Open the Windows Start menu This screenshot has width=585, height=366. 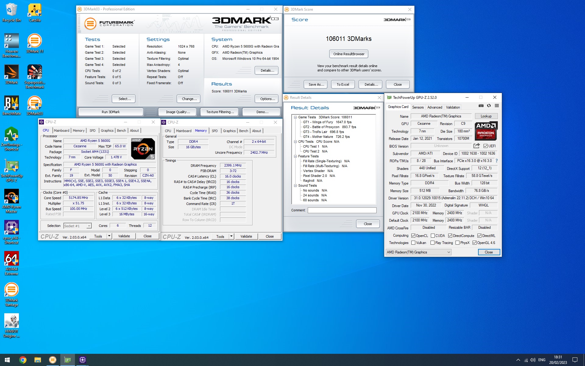click(7, 360)
